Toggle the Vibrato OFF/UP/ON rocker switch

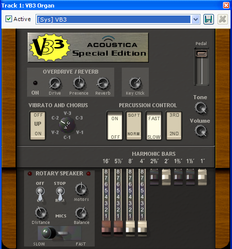tap(38, 125)
